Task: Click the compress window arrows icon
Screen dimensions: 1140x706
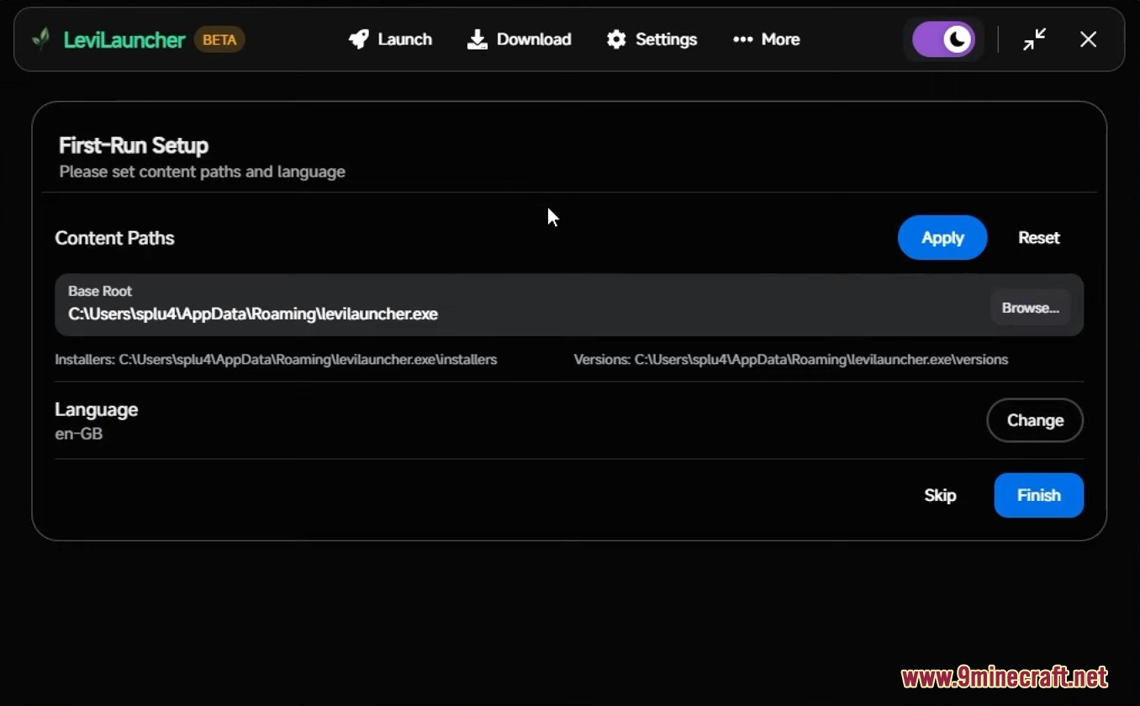Action: click(x=1035, y=40)
